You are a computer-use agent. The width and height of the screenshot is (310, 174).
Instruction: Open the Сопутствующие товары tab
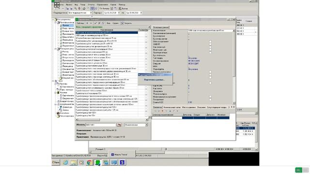(x=217, y=107)
